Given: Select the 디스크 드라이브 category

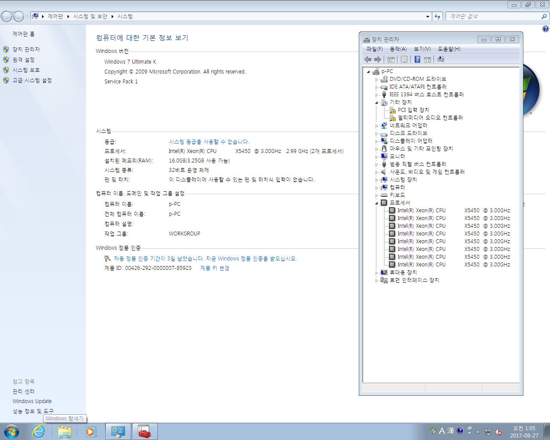Looking at the screenshot, I should (x=408, y=133).
